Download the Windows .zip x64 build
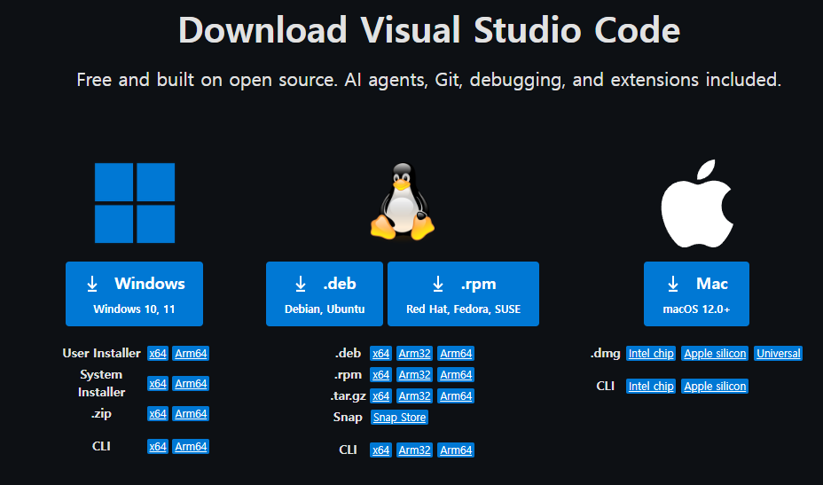Viewport: 823px width, 485px height. tap(158, 413)
